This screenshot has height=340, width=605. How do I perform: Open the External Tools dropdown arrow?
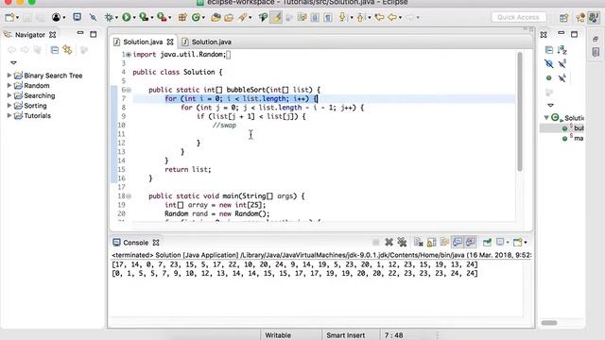[170, 18]
